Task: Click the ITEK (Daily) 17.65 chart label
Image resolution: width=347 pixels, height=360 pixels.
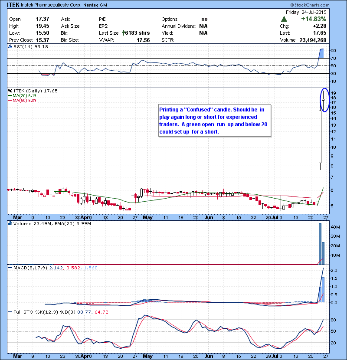Action: 36,91
